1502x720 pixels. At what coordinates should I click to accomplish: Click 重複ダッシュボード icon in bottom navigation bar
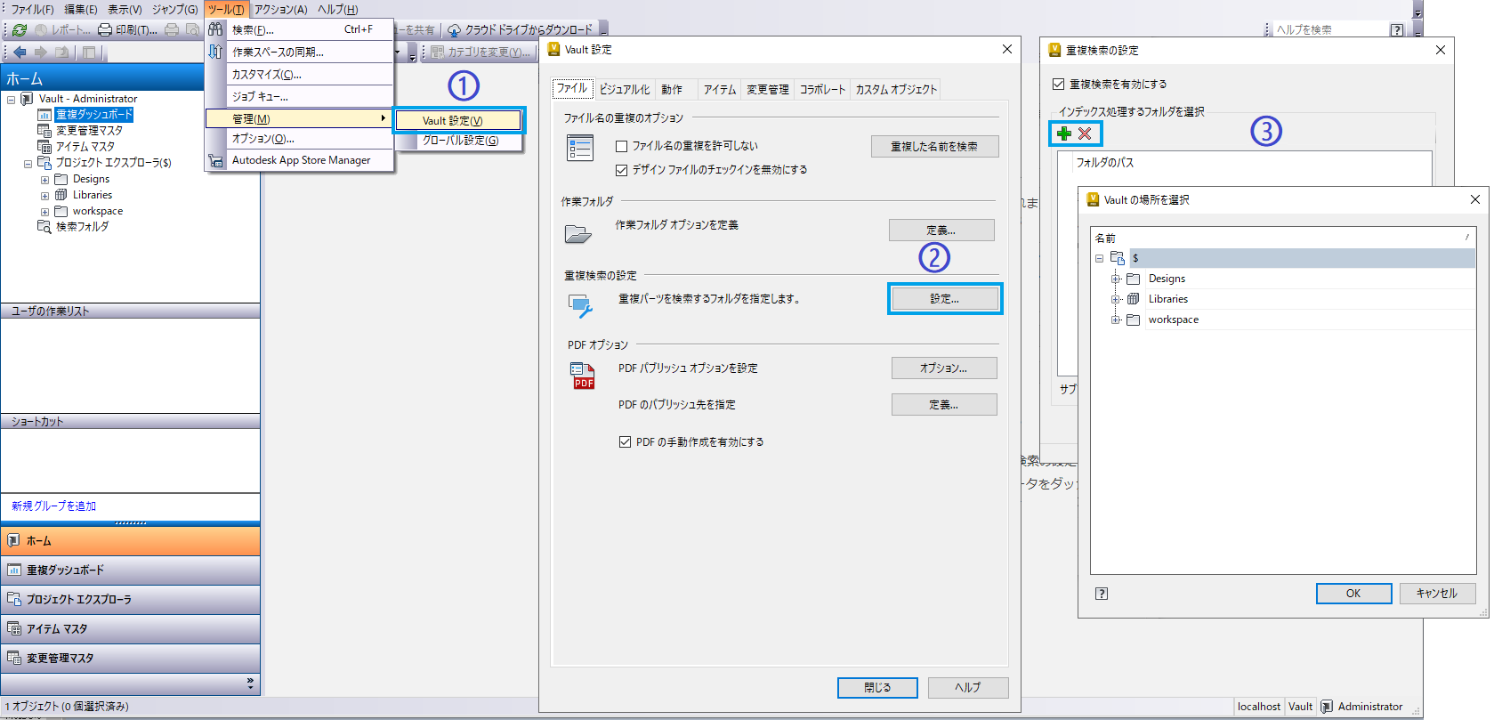coord(13,570)
